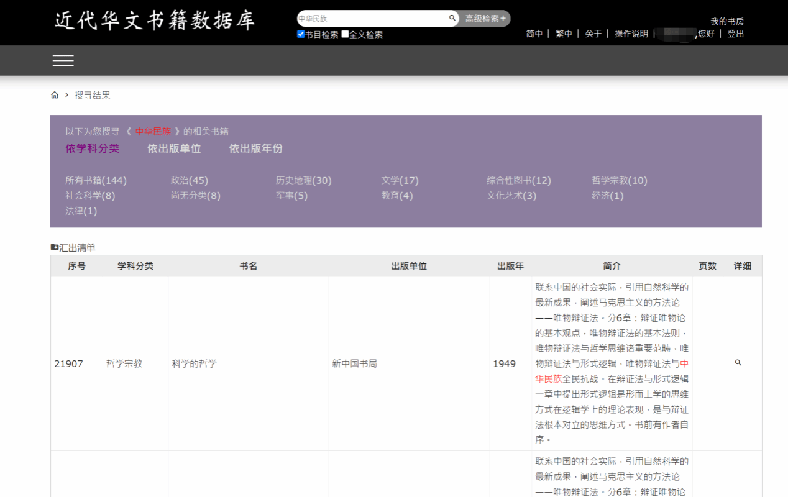Click the search magnifier icon in search box

tap(452, 19)
